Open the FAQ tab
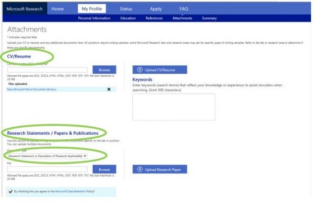The width and height of the screenshot is (315, 203). coord(184,9)
